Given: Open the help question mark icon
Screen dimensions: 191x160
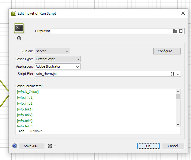Looking at the screenshot, I should click(x=15, y=146).
